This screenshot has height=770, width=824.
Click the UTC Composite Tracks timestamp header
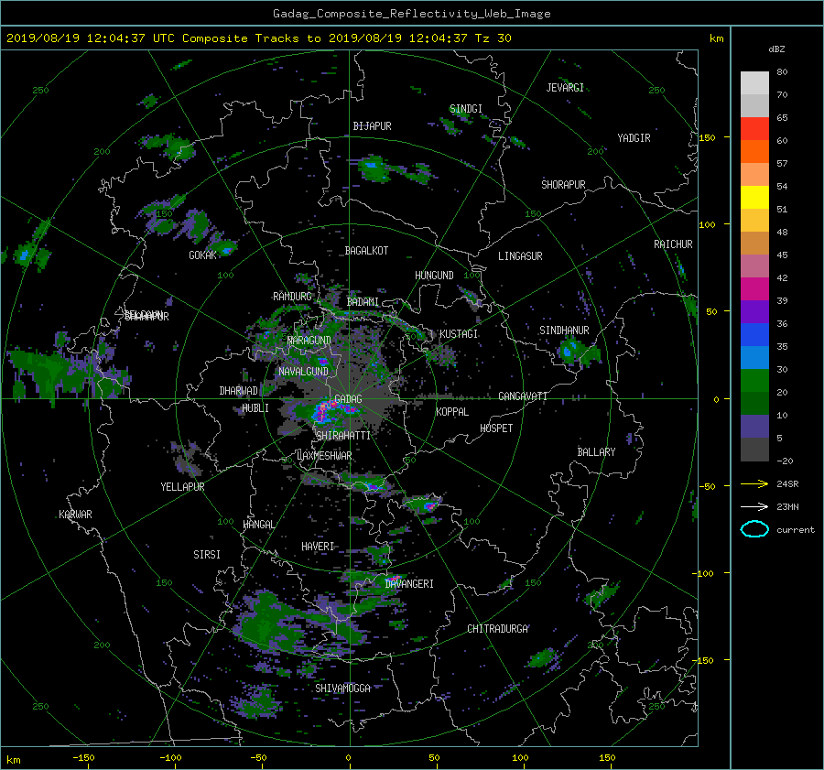coord(258,38)
